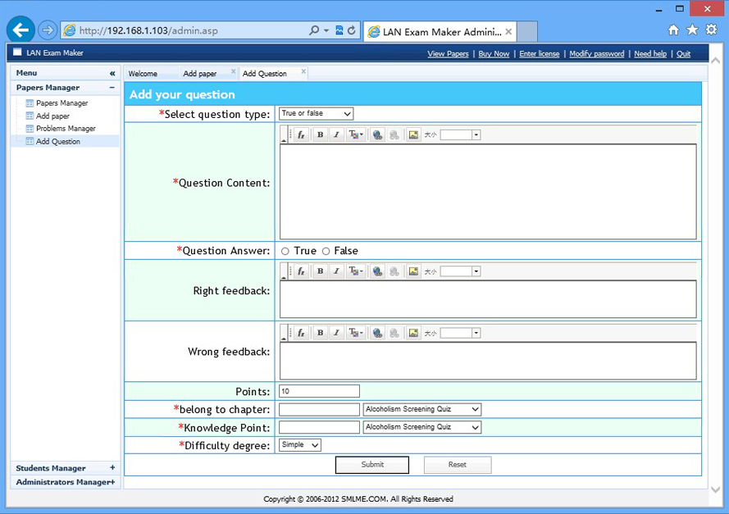
Task: Click the Points input field
Action: pos(319,391)
